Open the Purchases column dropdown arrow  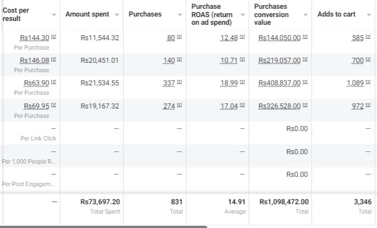point(180,14)
